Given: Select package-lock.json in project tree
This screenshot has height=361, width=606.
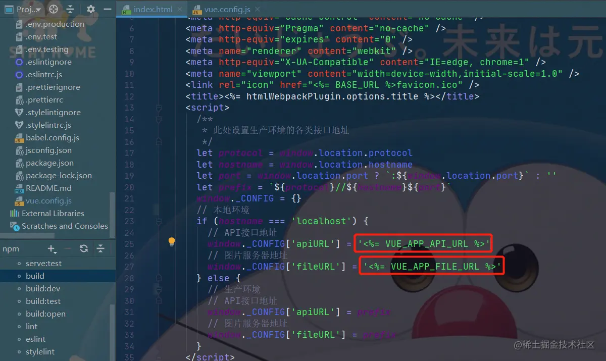Looking at the screenshot, I should [x=59, y=176].
